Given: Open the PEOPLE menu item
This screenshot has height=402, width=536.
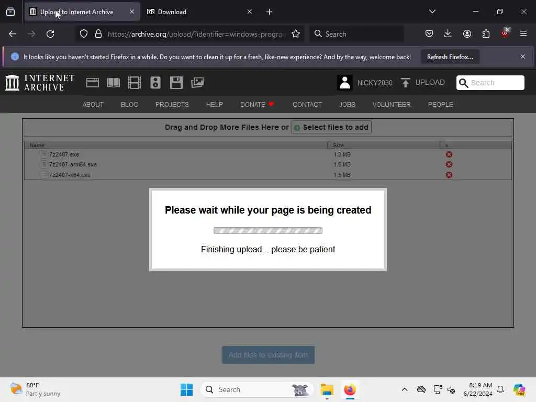Looking at the screenshot, I should 441,105.
